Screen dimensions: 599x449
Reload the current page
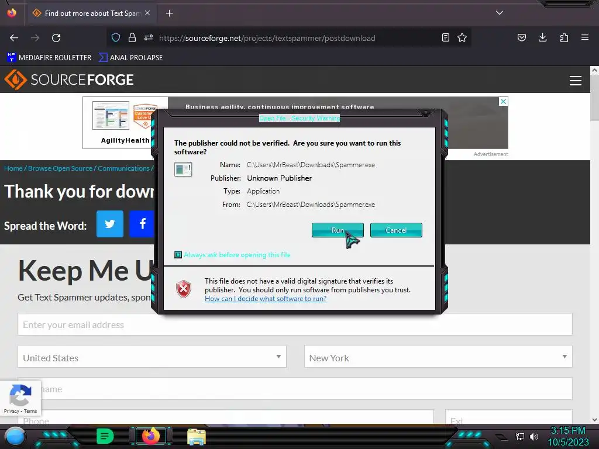56,38
